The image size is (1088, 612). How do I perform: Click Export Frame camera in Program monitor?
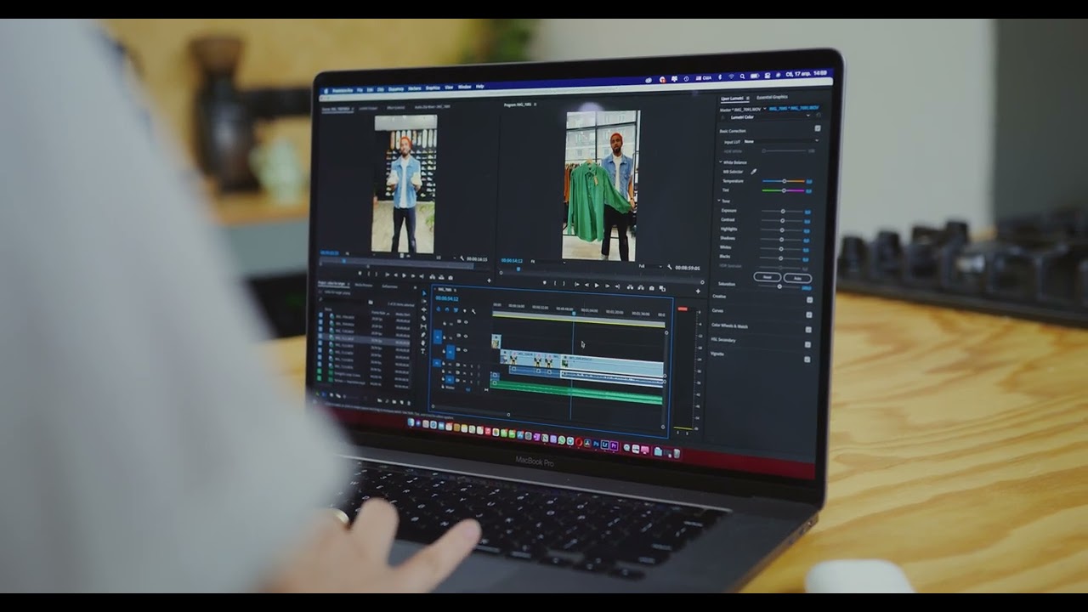pyautogui.click(x=652, y=288)
